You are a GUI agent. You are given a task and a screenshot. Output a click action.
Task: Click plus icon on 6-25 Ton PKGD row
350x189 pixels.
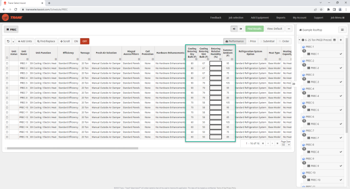click(341, 40)
